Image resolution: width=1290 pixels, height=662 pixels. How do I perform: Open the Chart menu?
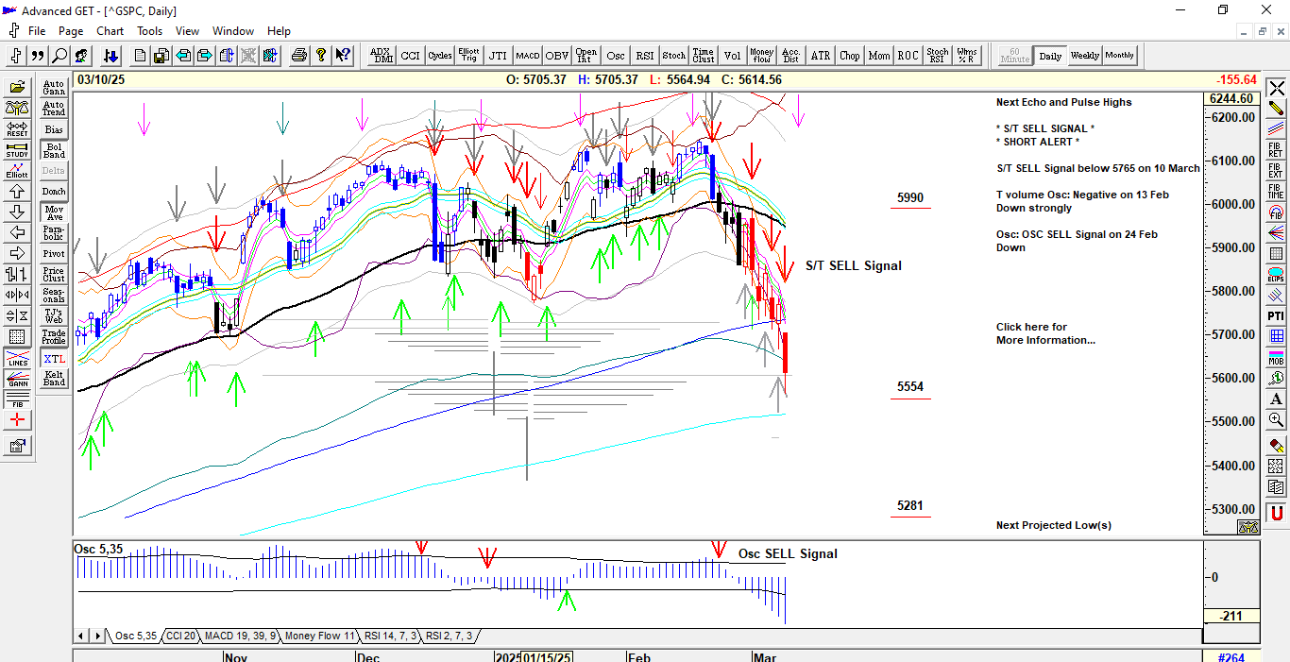pyautogui.click(x=110, y=30)
